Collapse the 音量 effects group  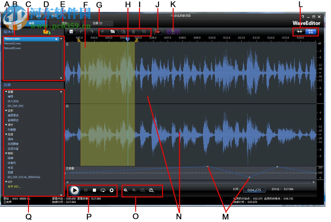tap(6, 92)
